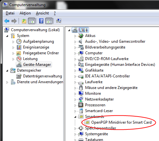Click the Prozessoren chip icon
The width and height of the screenshot is (159, 141).
click(81, 105)
